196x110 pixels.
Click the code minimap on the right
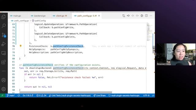click(149, 32)
